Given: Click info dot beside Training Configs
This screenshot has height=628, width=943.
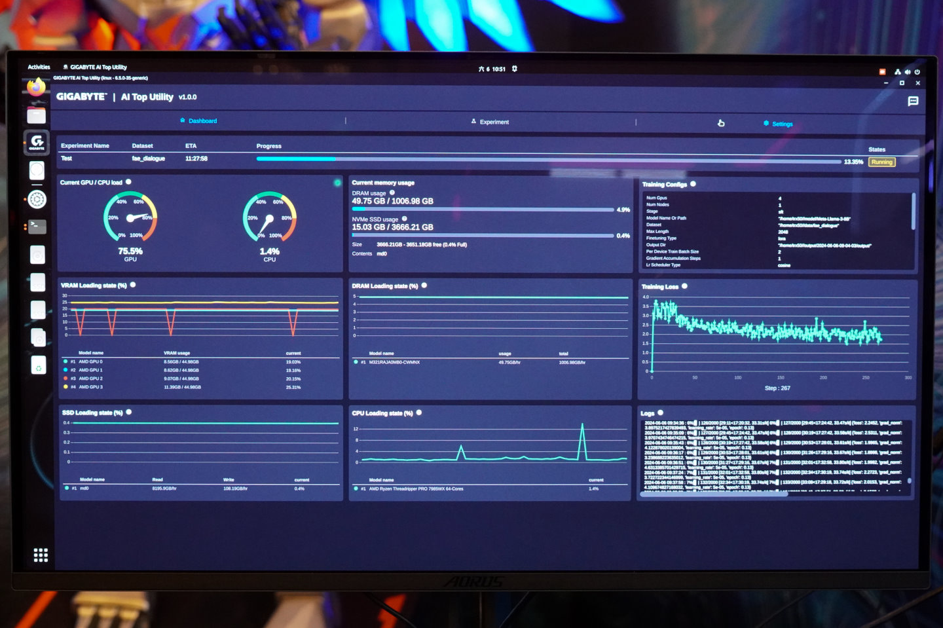Looking at the screenshot, I should click(693, 184).
